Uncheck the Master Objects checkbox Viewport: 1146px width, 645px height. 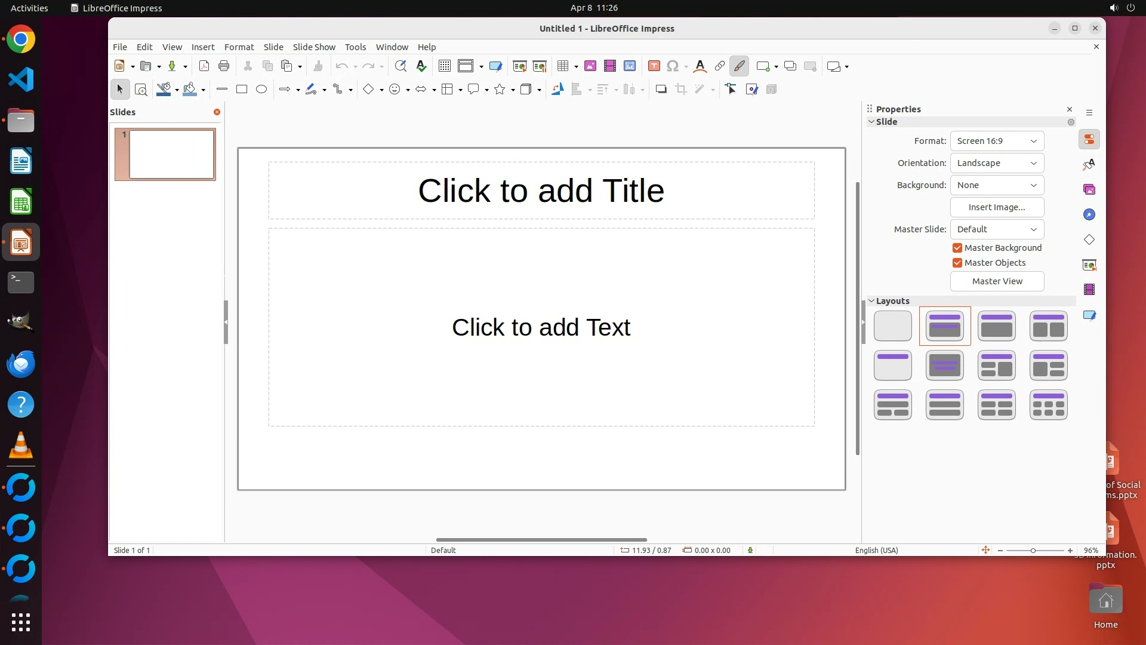coord(957,263)
